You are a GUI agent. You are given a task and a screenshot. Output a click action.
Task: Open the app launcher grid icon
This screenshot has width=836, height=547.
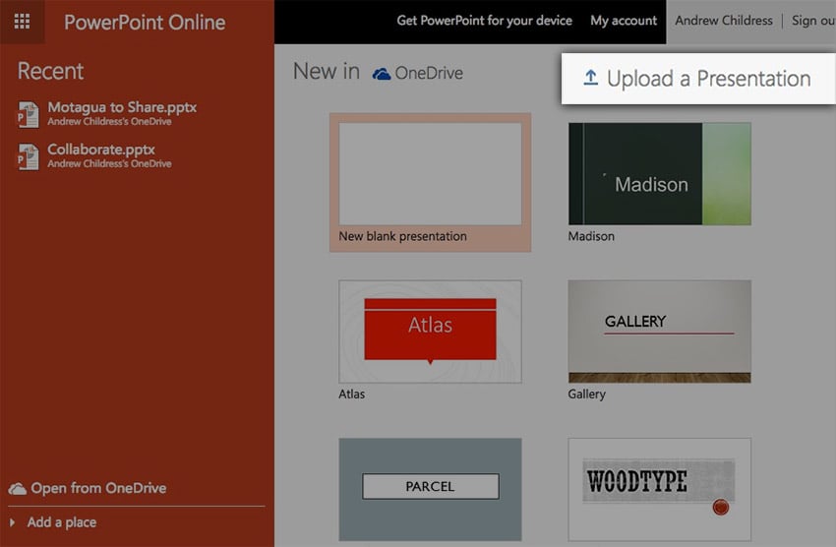coord(22,22)
